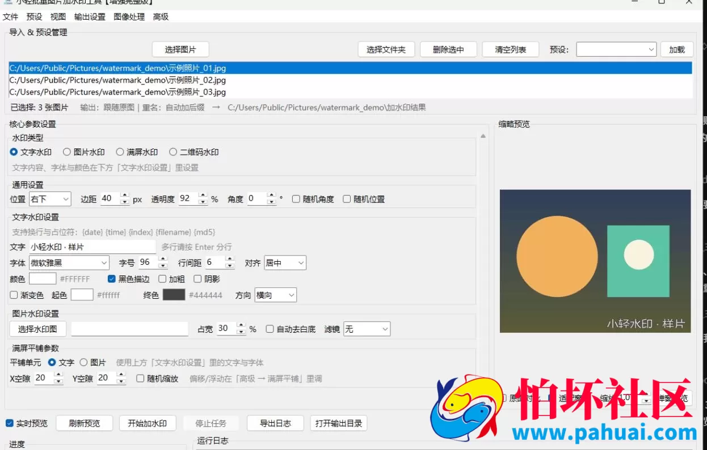This screenshot has height=450, width=707.
Task: Enable the 随机缩放 checkbox
Action: pyautogui.click(x=157, y=378)
